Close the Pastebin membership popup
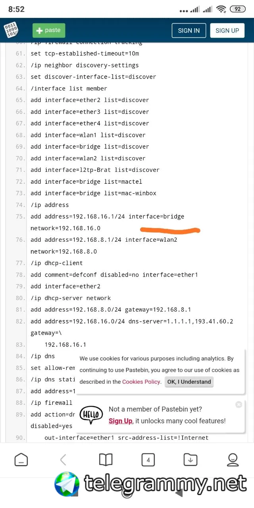This screenshot has height=508, width=254. coord(239,404)
